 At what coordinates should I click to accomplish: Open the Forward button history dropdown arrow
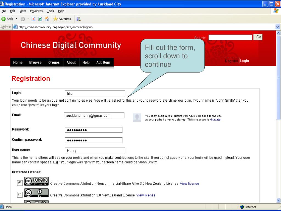pos(28,19)
